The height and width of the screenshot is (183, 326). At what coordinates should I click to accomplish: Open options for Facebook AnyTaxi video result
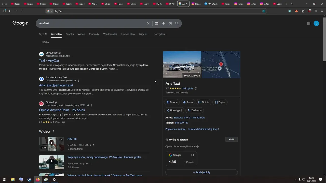[91, 164]
